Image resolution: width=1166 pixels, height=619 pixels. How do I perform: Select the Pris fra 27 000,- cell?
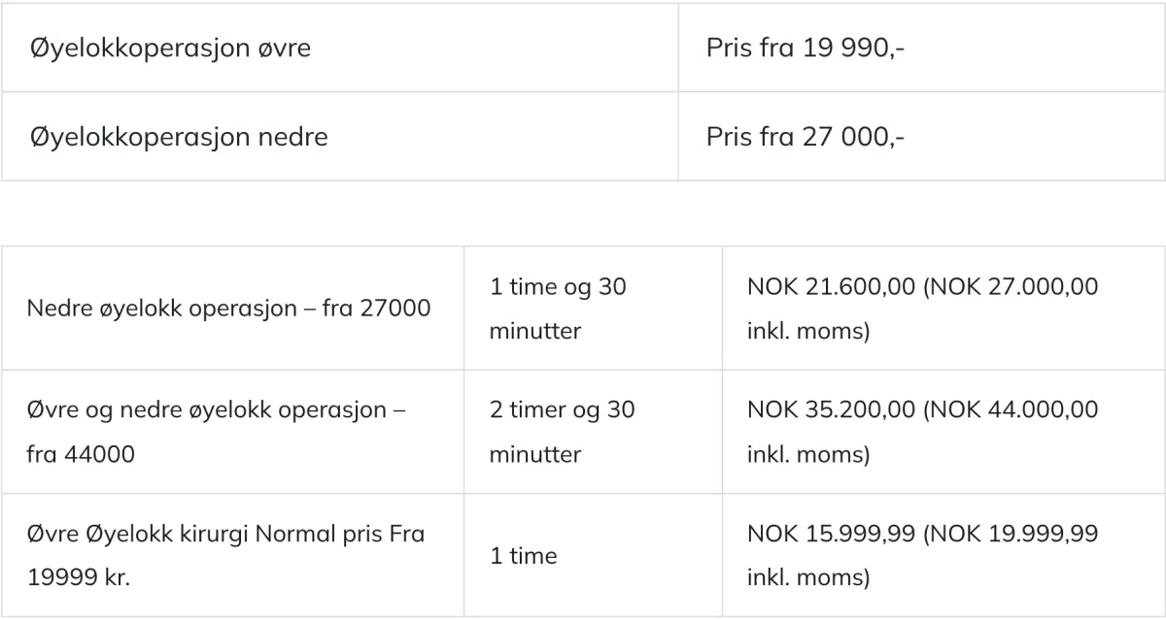point(921,136)
